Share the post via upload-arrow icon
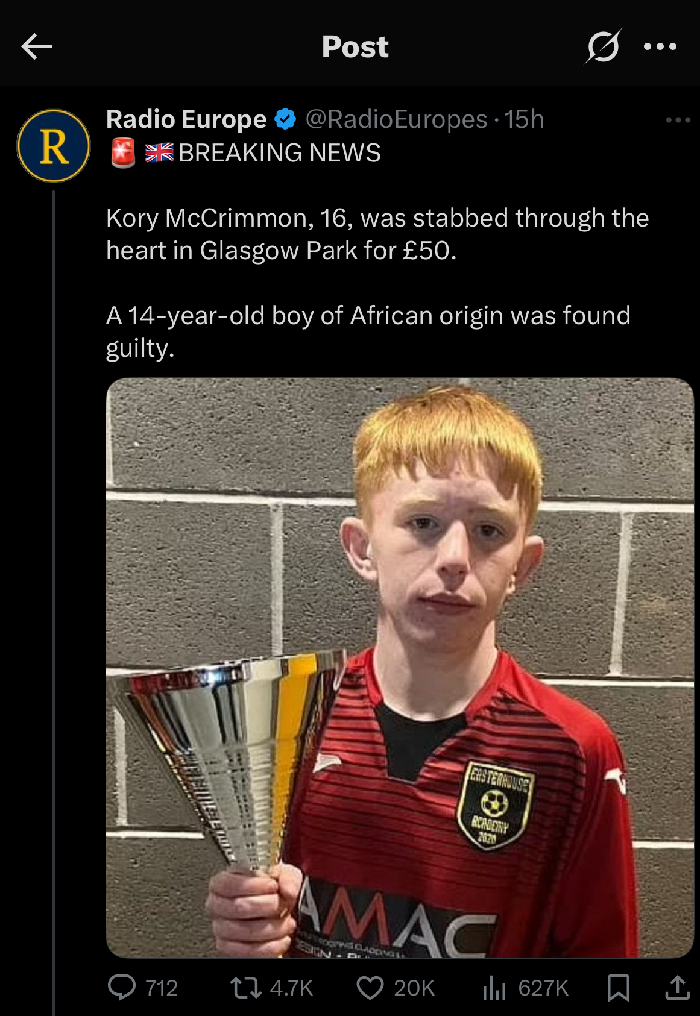The height and width of the screenshot is (1016, 700). point(677,988)
